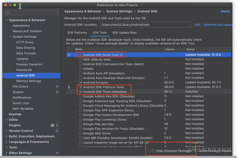Collapse the Appearance & Behavior section
The image size is (237, 158).
7,20
